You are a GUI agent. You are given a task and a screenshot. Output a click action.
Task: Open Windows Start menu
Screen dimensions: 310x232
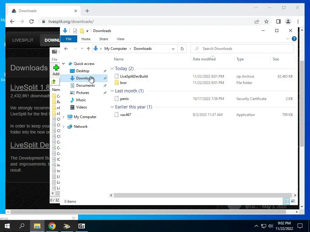pyautogui.click(x=7, y=226)
